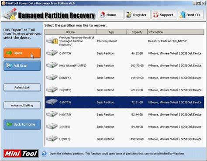Select the E:(NTFS) volume name
This screenshot has width=207, height=161.
click(x=65, y=78)
